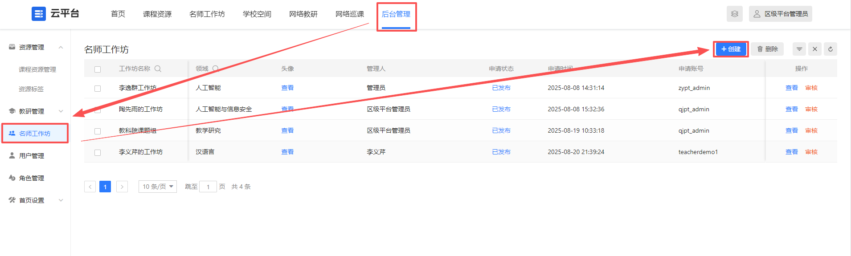The width and height of the screenshot is (851, 256).
Task: Click the filter icon above the table
Action: [799, 49]
